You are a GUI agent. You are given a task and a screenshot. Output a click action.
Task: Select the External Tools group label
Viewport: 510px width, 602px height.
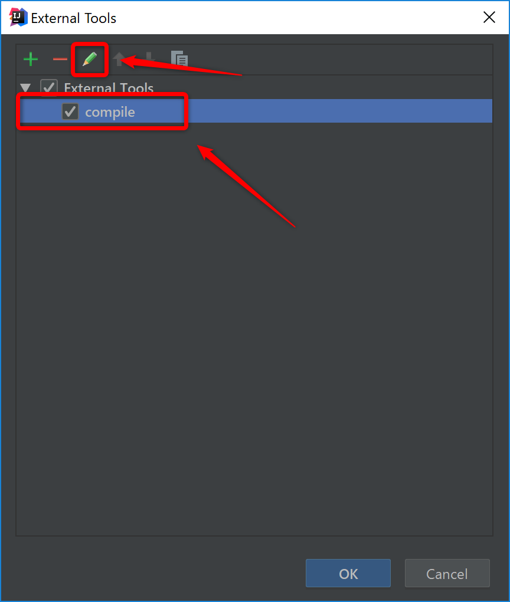(x=109, y=88)
